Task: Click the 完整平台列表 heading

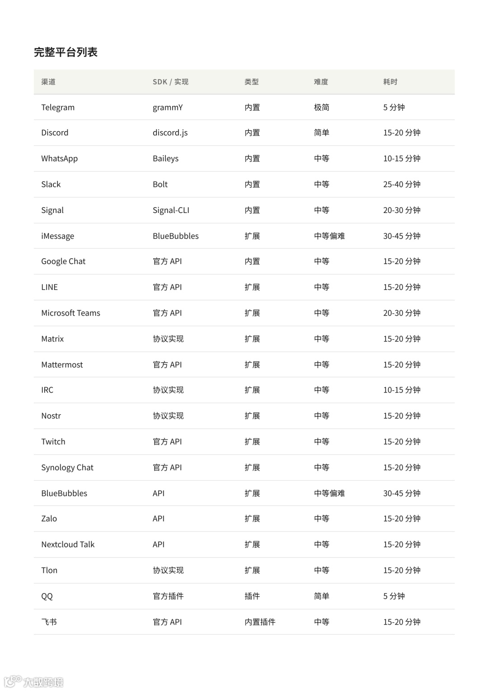Action: click(66, 52)
